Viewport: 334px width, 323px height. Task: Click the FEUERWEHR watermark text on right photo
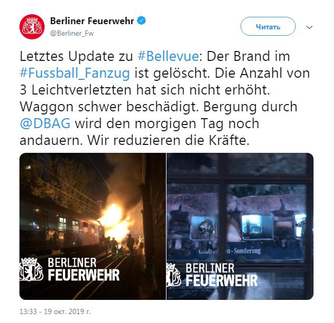[222, 280]
